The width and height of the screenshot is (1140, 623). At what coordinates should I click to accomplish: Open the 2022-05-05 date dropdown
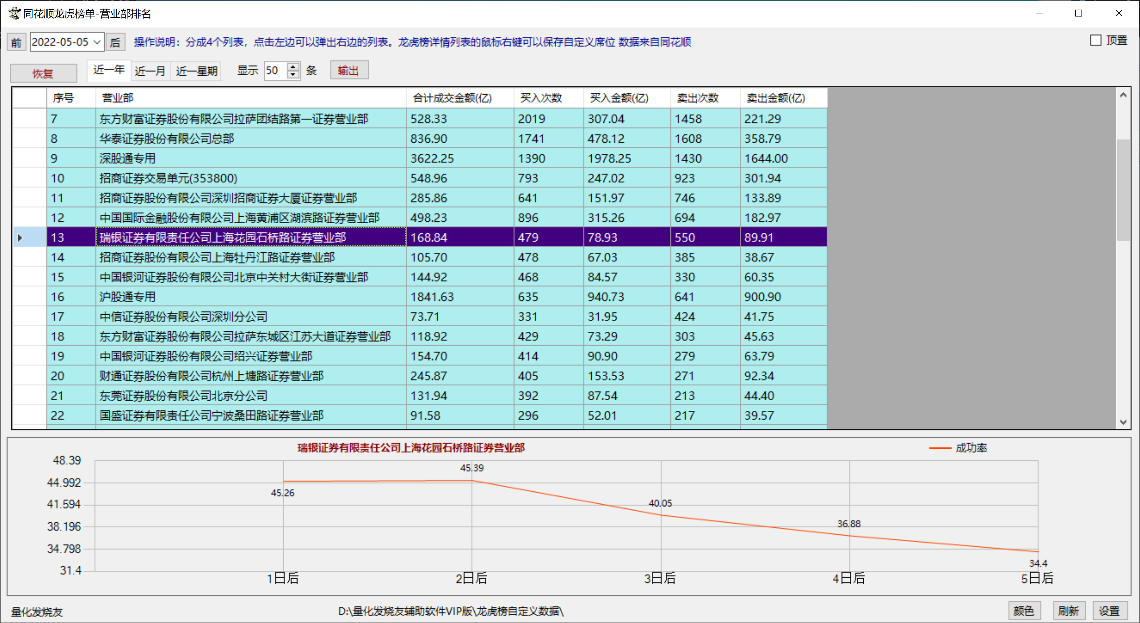(x=97, y=42)
